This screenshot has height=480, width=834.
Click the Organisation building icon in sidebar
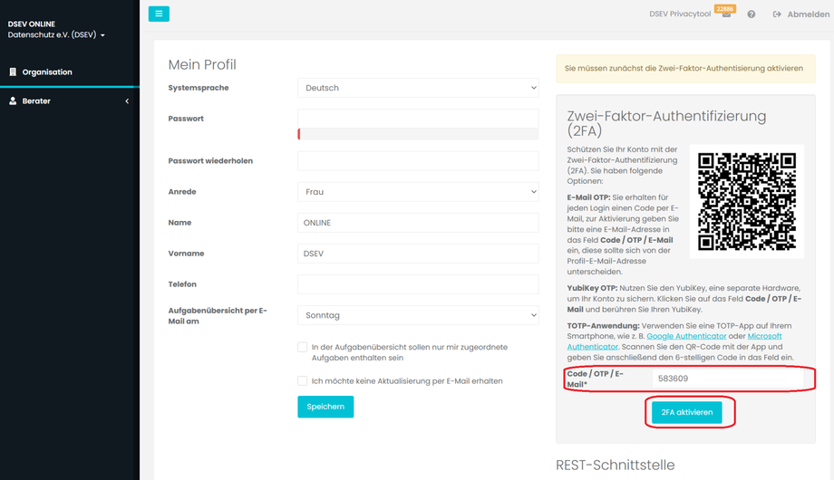click(x=13, y=72)
